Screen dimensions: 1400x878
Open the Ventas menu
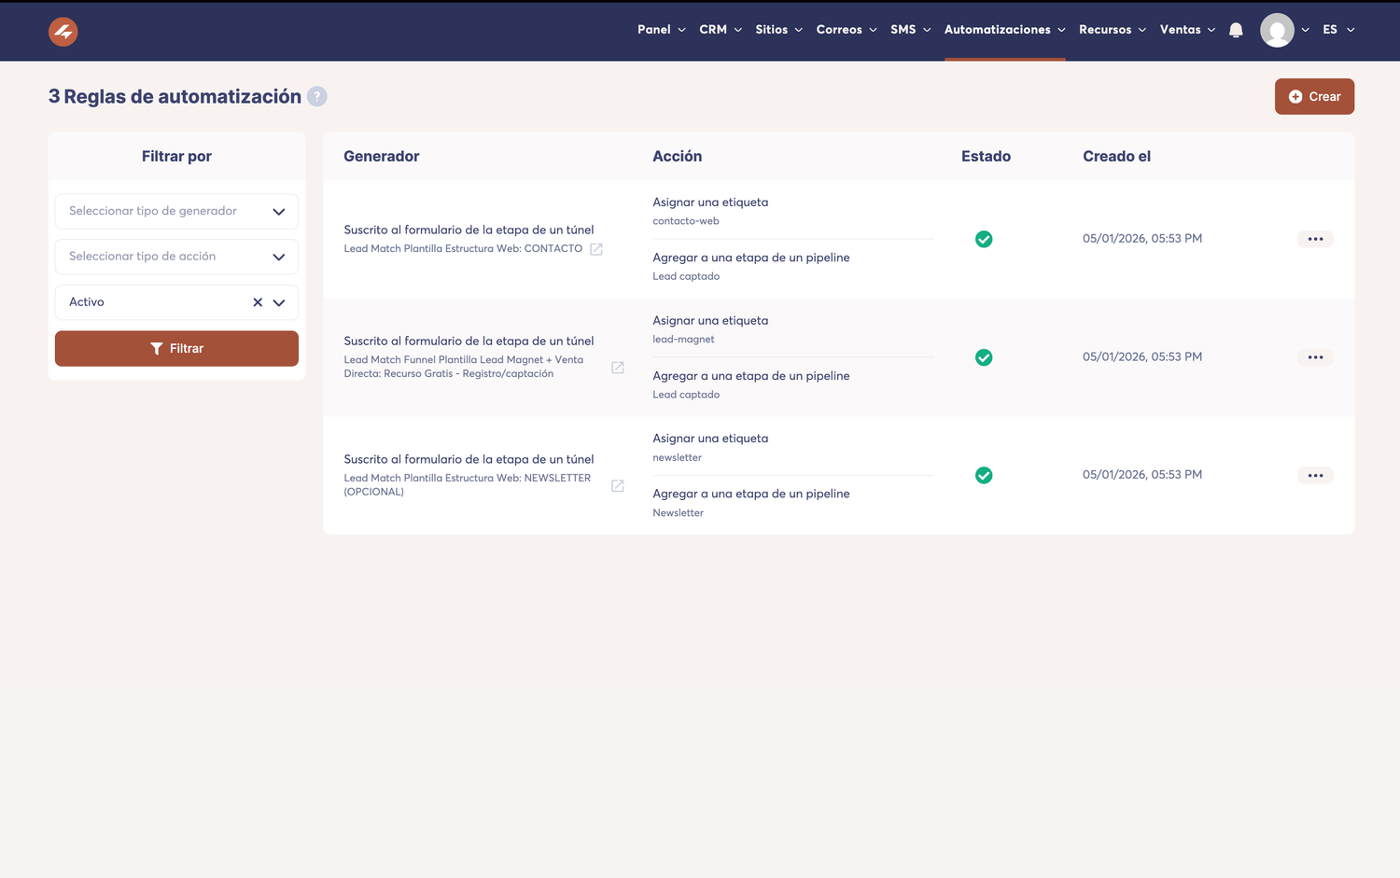1187,30
